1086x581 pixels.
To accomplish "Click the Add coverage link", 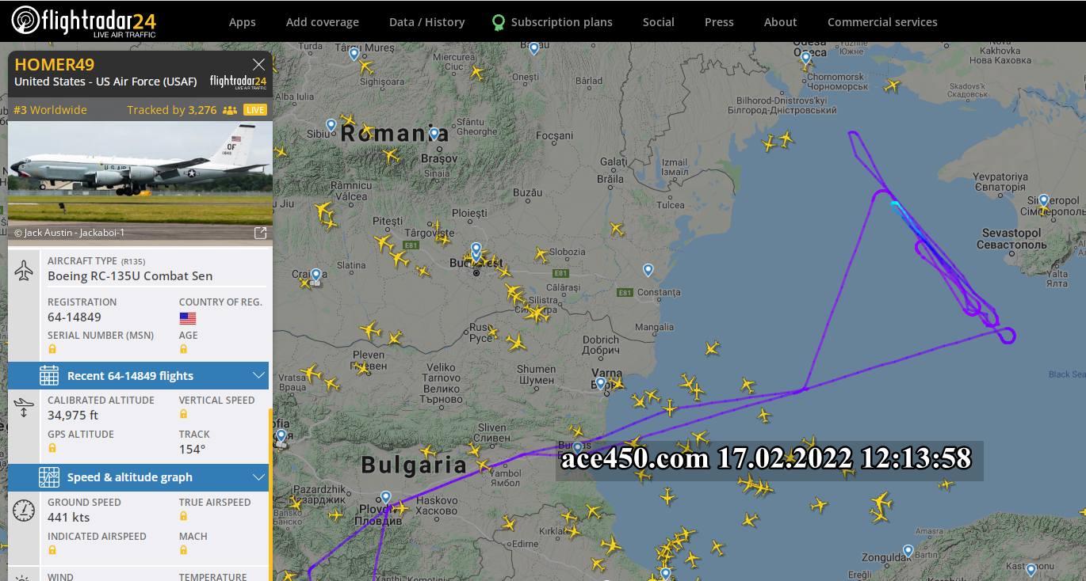I will coord(323,22).
